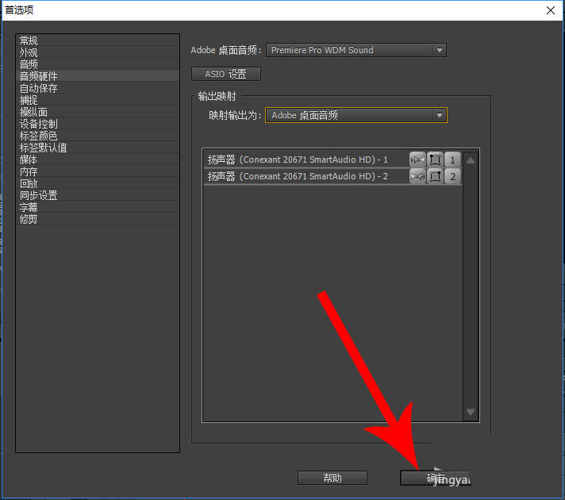This screenshot has width=565, height=500.
Task: Click surround front-left position icon on row 1
Action: [435, 160]
